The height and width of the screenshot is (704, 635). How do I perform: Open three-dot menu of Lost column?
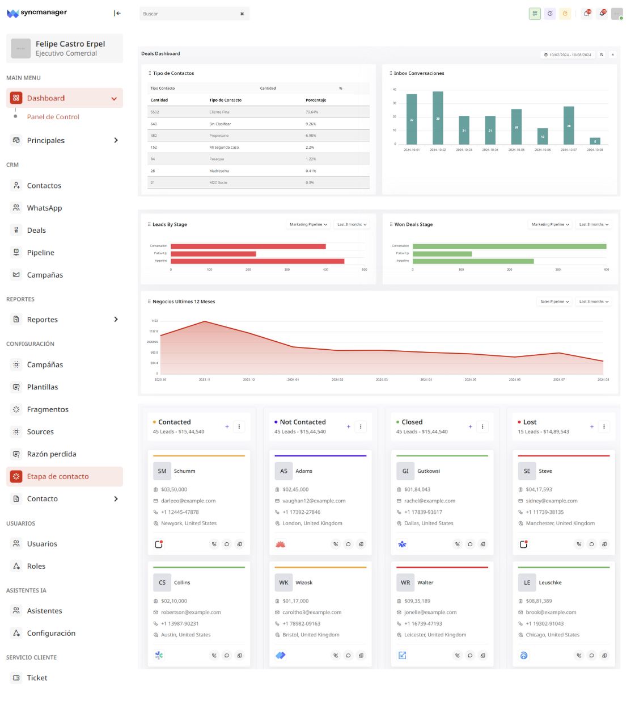click(x=604, y=426)
